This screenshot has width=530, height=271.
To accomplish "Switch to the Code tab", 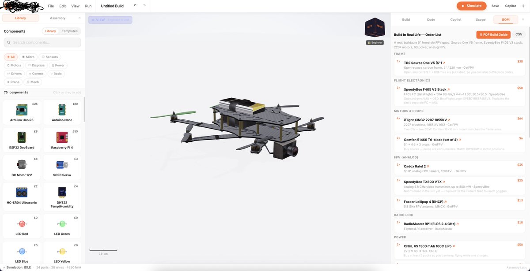I will pyautogui.click(x=431, y=20).
